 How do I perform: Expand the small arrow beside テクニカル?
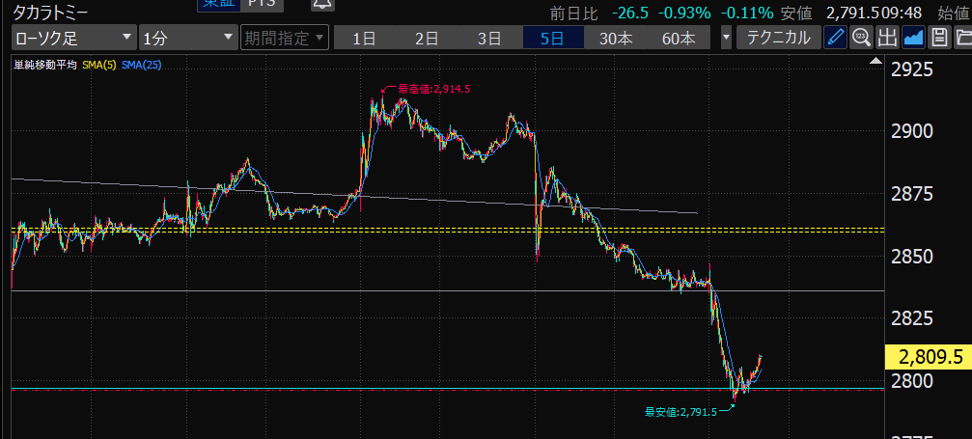pos(726,39)
